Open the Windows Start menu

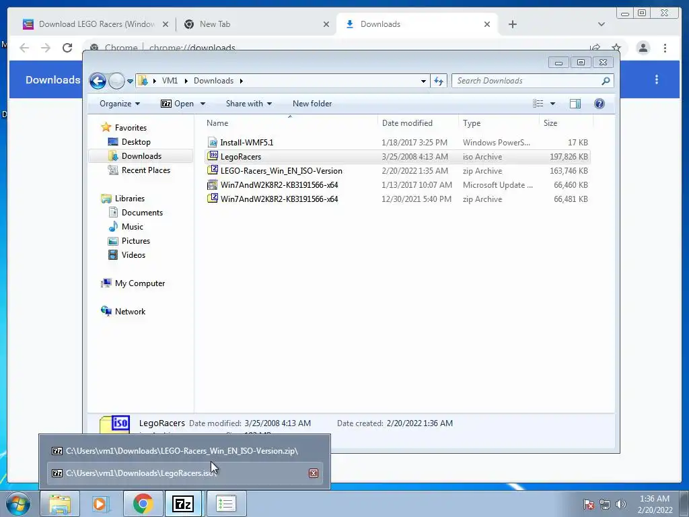(x=17, y=504)
